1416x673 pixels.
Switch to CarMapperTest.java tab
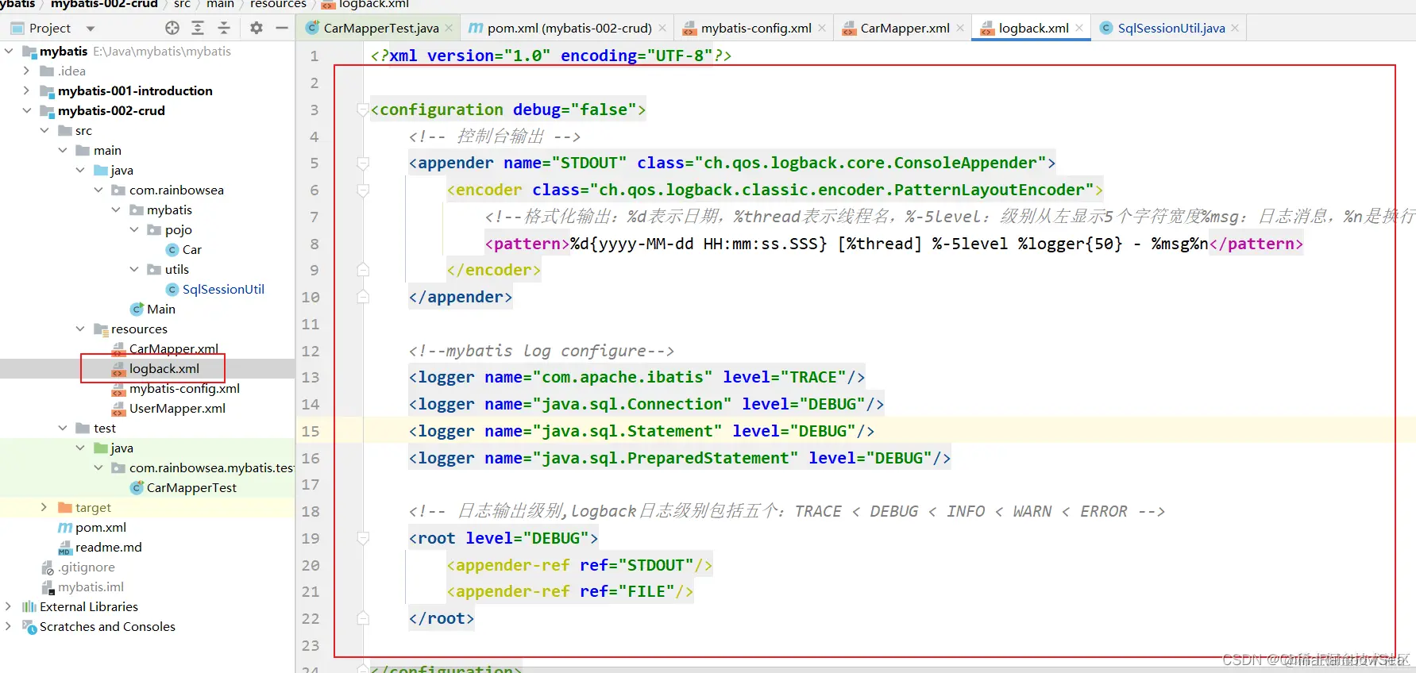381,28
